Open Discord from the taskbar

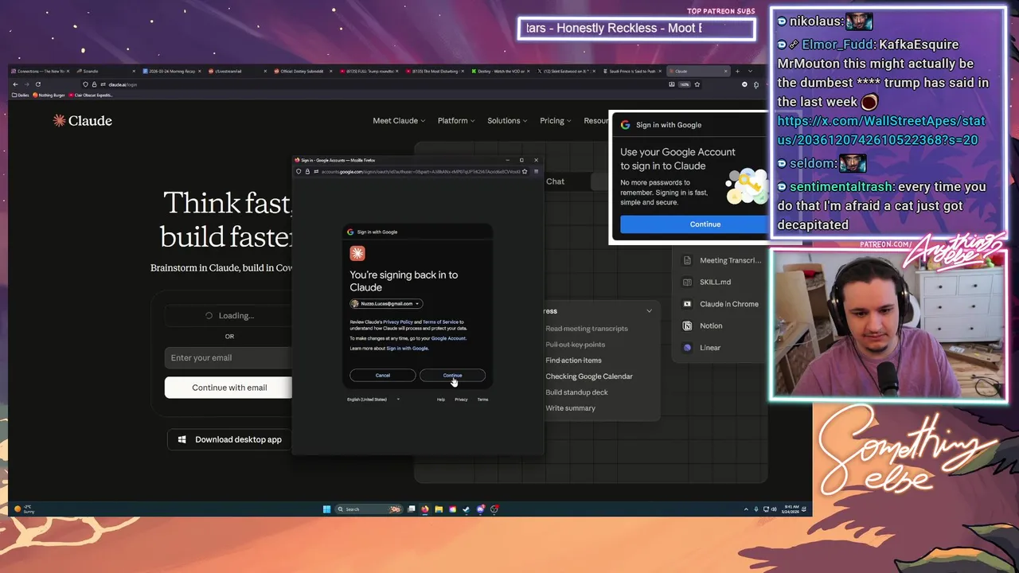(x=480, y=509)
